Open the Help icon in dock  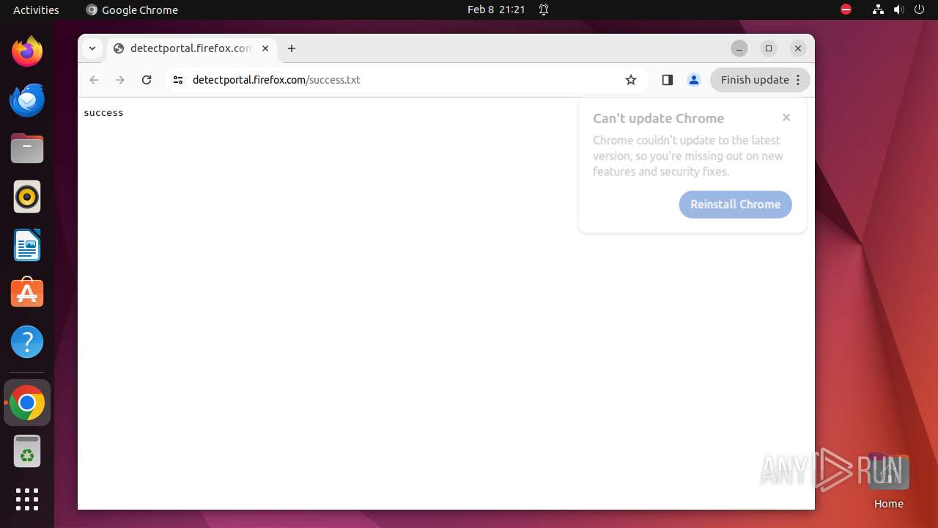[27, 342]
